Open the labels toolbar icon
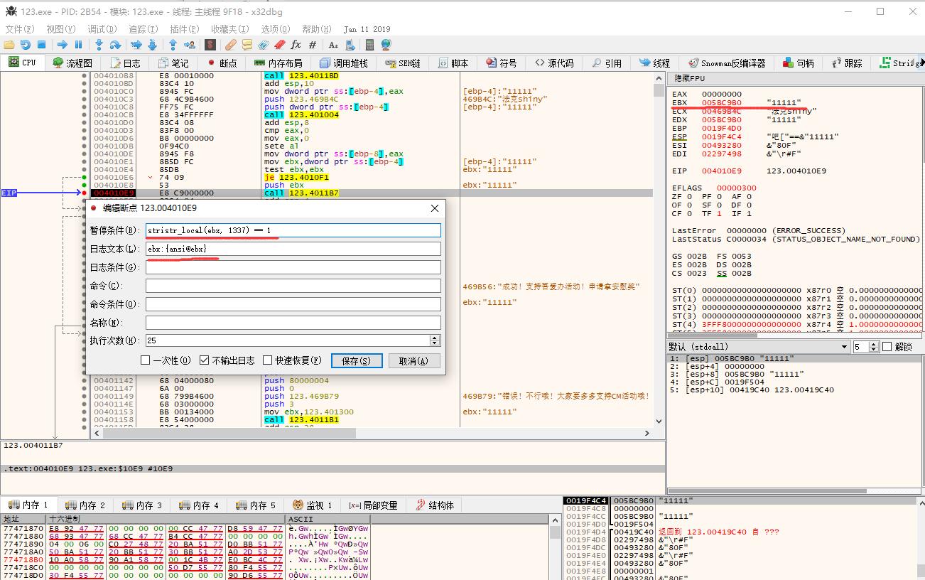The image size is (925, 580). pos(264,45)
